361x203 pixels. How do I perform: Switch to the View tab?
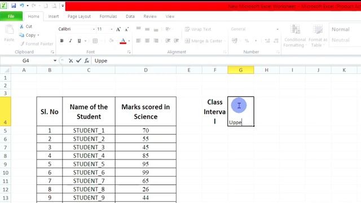coord(170,16)
